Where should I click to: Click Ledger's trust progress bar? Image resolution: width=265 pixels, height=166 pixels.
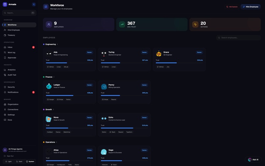(69, 96)
